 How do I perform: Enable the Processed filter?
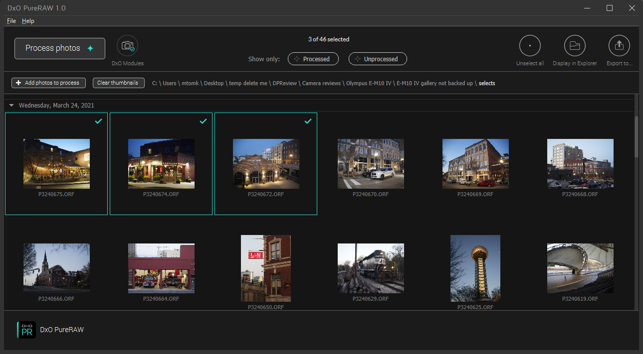click(313, 59)
